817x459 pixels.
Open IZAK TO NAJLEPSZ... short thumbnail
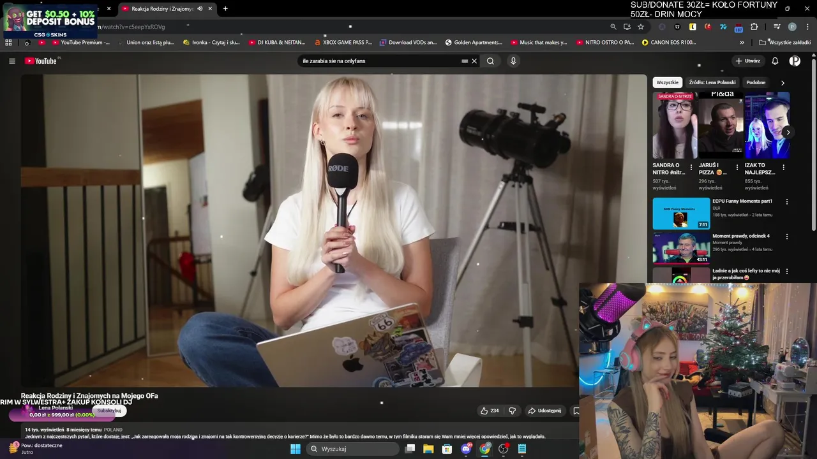coord(767,125)
